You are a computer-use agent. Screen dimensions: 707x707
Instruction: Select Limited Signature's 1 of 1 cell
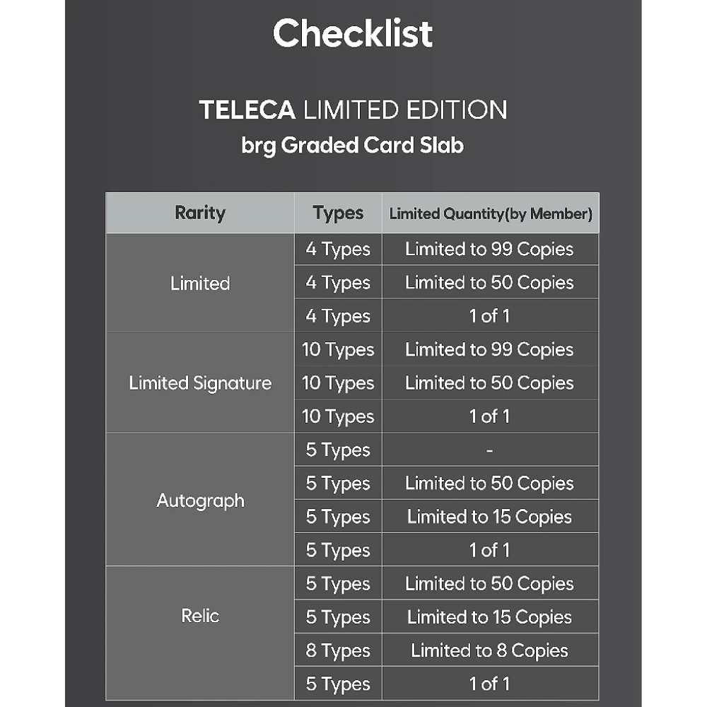point(491,416)
